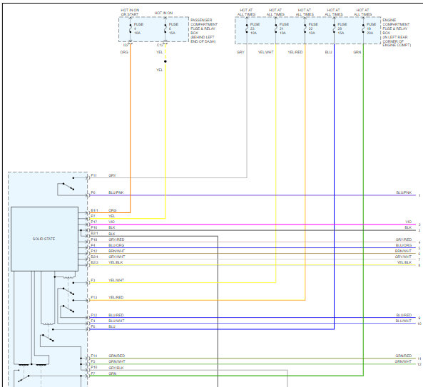Click the GRN/RED label beside pin F14
The image size is (423, 387).
[x=116, y=356]
